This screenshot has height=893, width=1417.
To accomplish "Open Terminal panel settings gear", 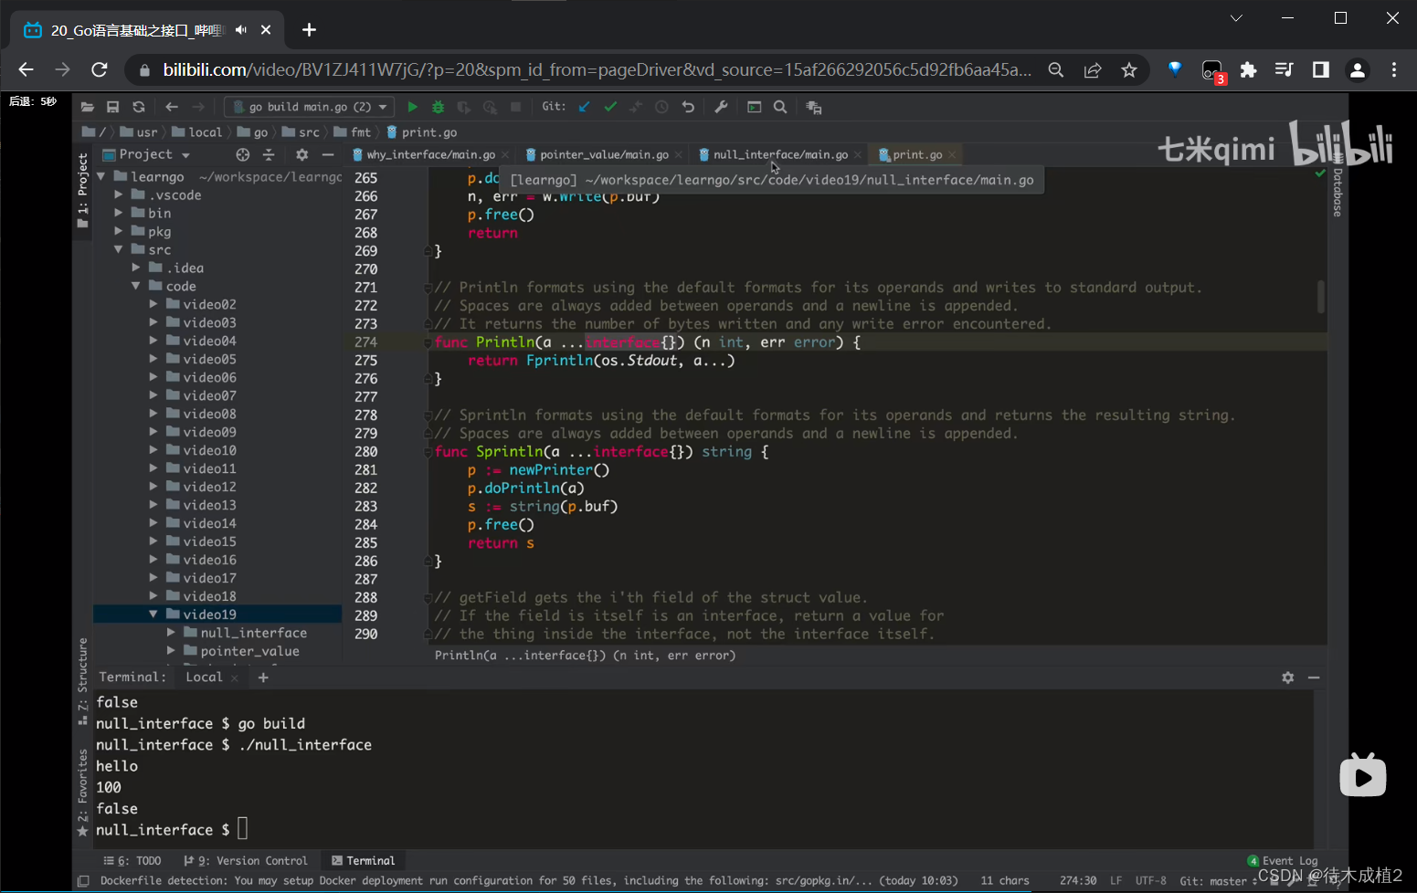I will pos(1288,678).
